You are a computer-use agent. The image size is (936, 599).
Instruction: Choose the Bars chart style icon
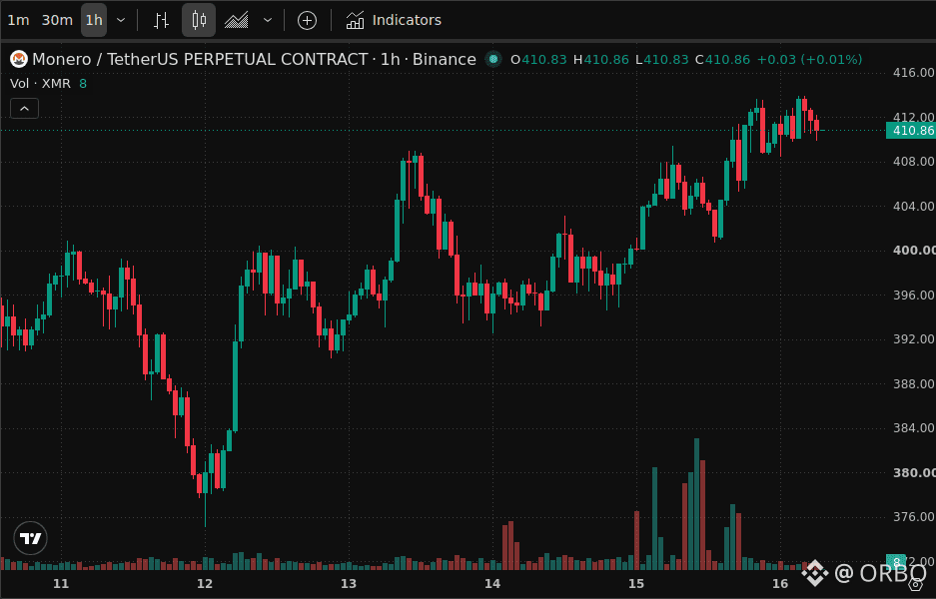coord(161,20)
